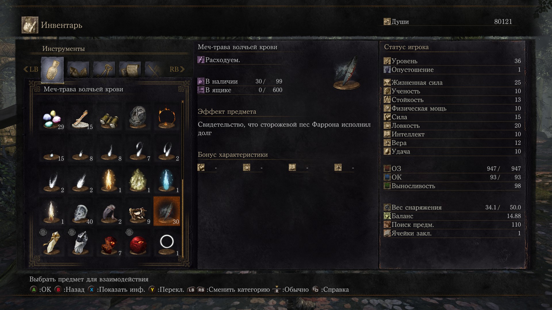Select the skull item with count 40
This screenshot has width=552, height=310.
point(80,213)
